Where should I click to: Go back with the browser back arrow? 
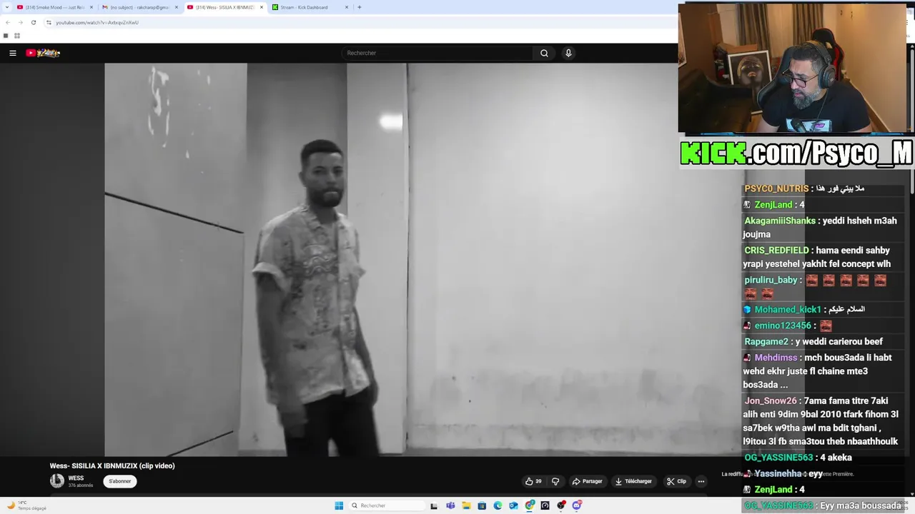coord(7,22)
